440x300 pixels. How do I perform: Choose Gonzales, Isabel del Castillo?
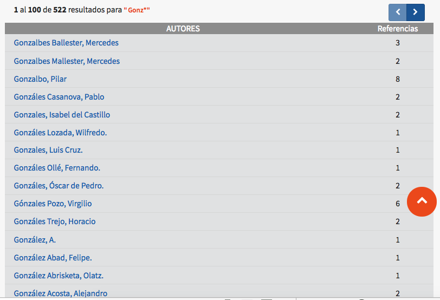click(x=62, y=115)
